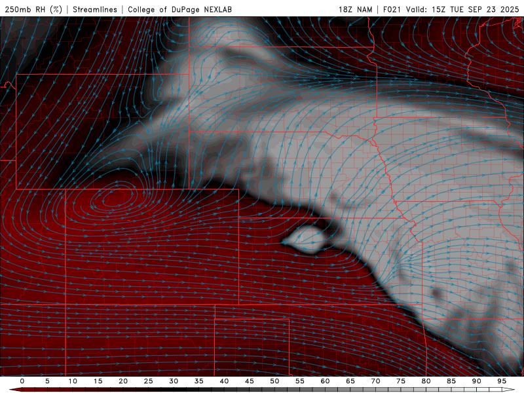524x393 pixels.
Task: Click the "Valid: 15Z TUE SEP 23 2025" text
Action: (x=462, y=9)
